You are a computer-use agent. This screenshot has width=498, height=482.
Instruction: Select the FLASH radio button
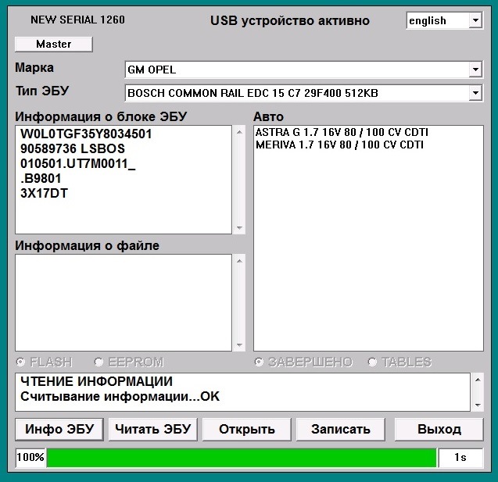point(20,362)
